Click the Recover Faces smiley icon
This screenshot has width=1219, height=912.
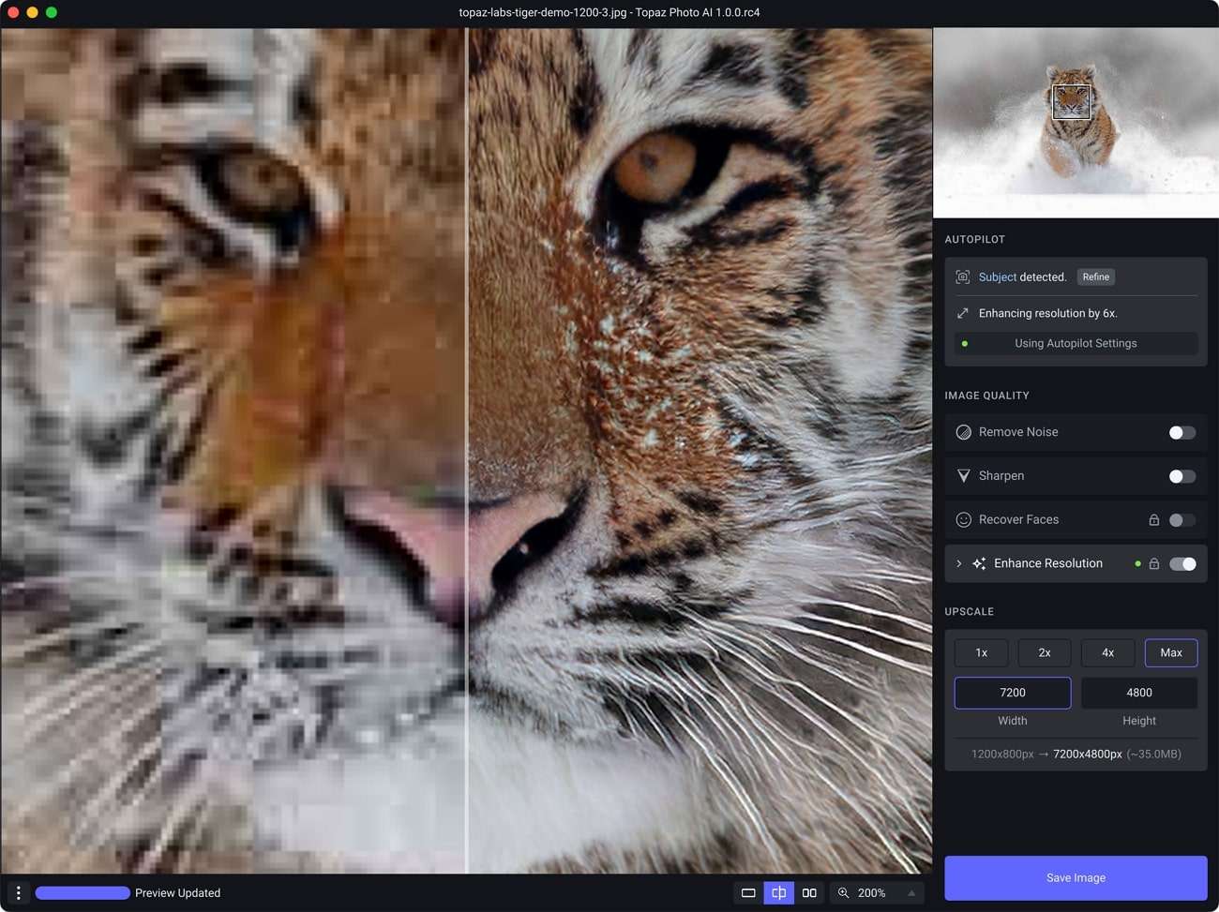tap(963, 519)
